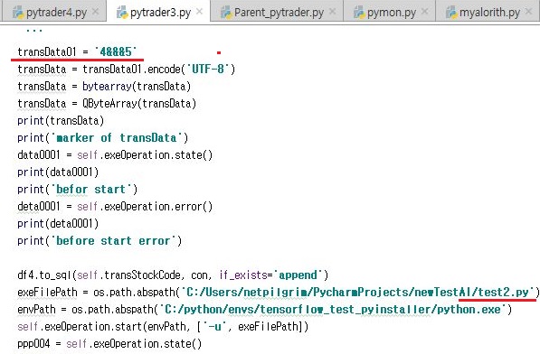Switch to the pymon.py tab

(390, 12)
